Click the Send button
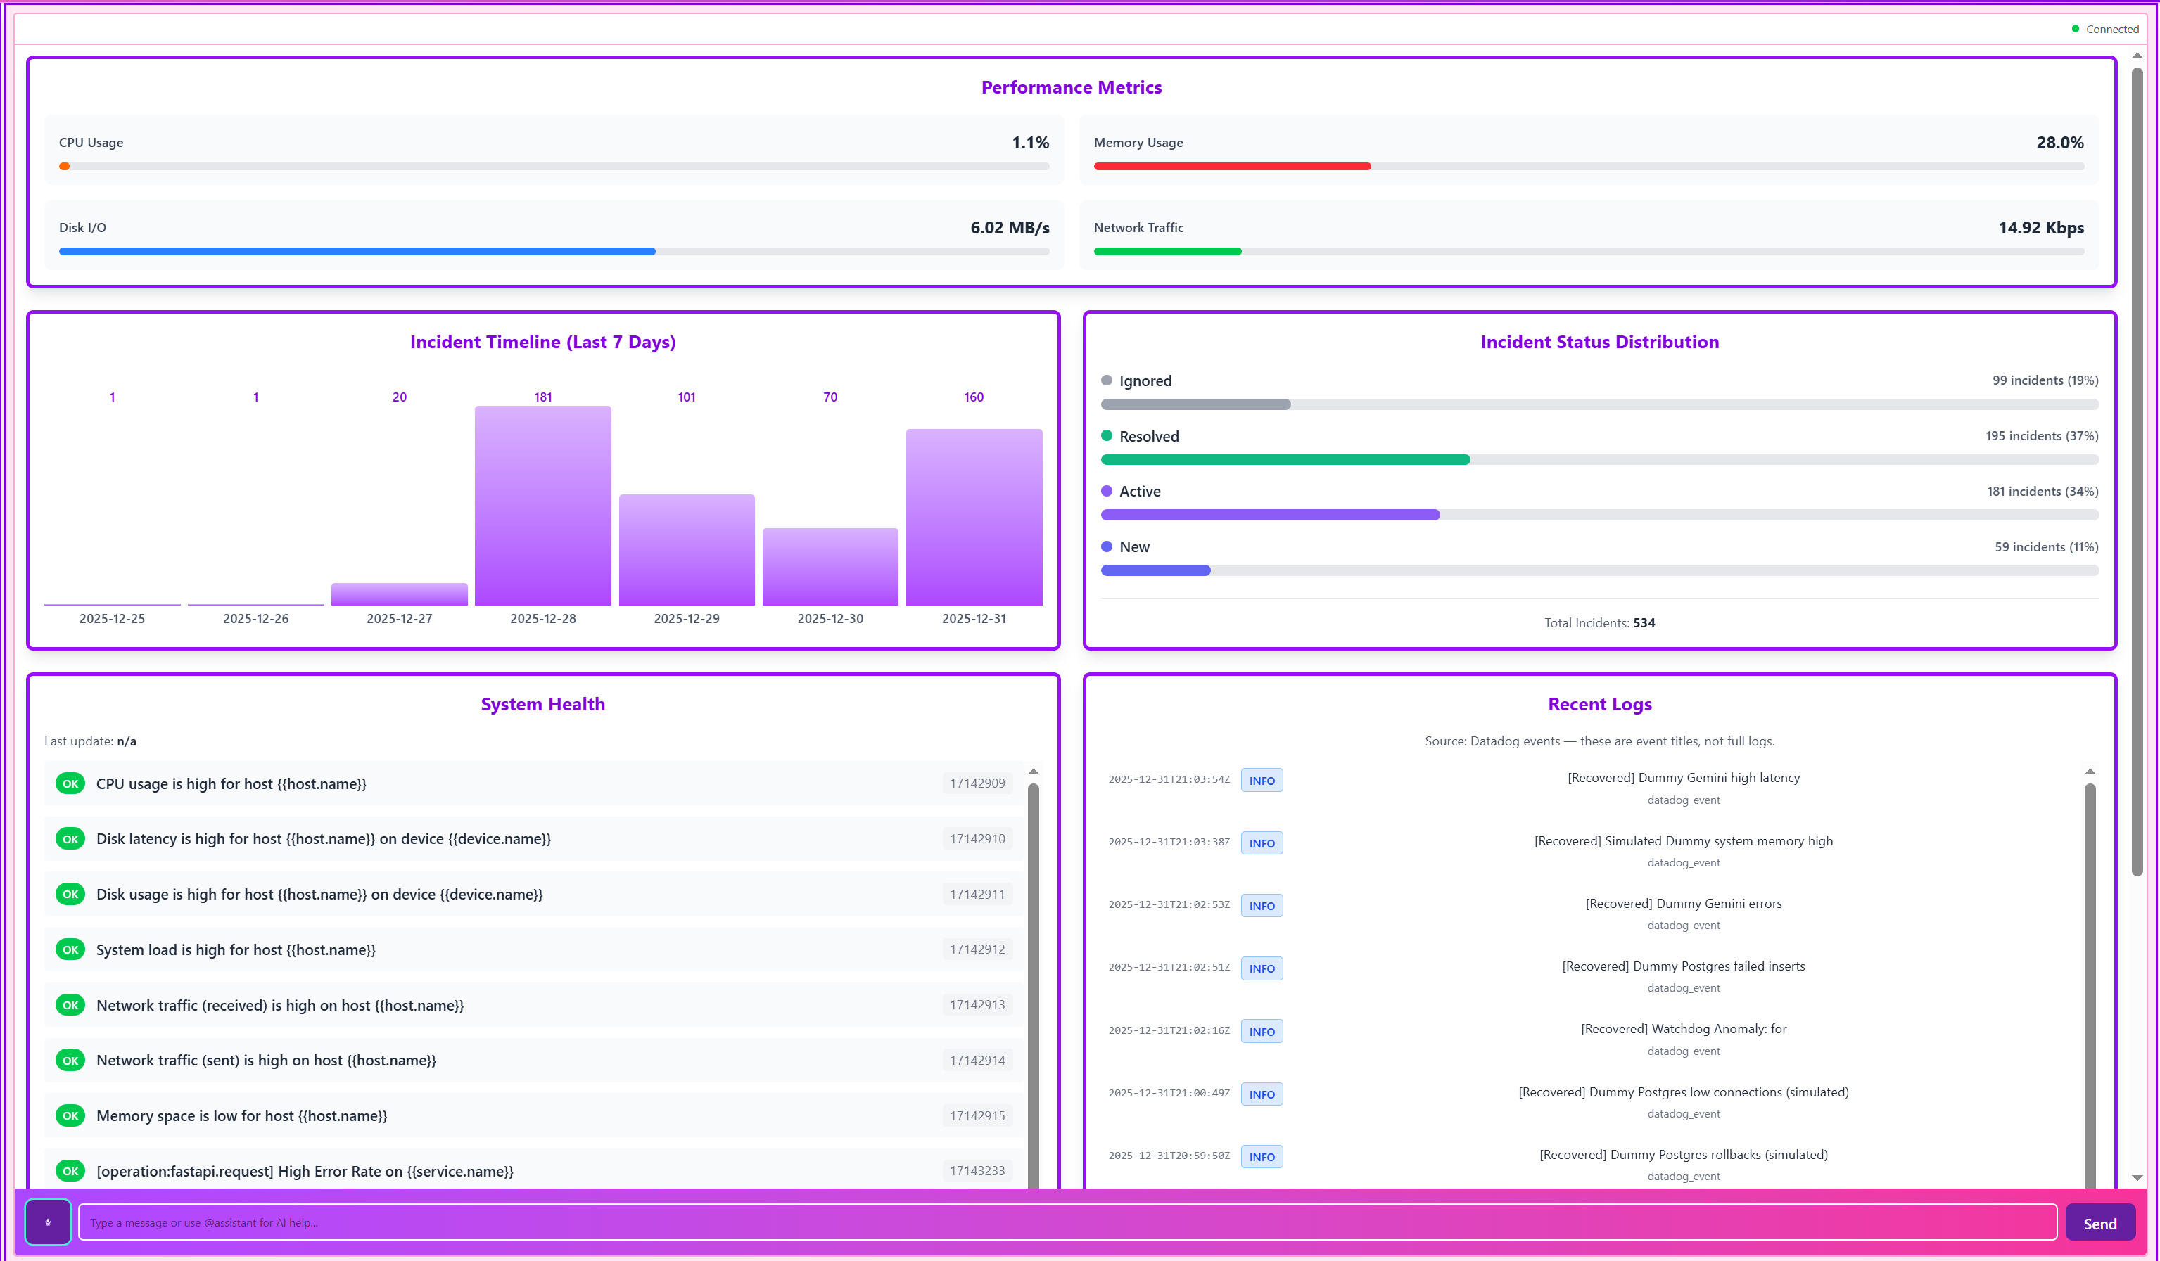 (2099, 1223)
